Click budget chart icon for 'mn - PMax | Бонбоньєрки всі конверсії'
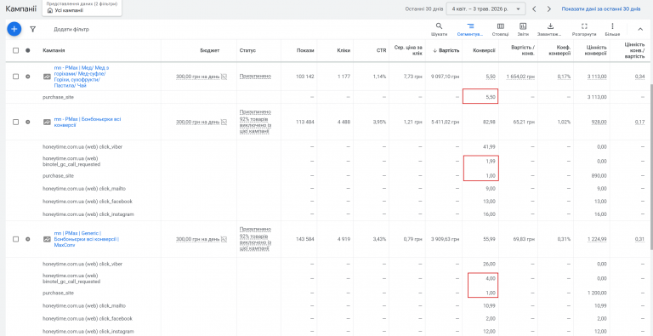The width and height of the screenshot is (653, 336). 224,122
